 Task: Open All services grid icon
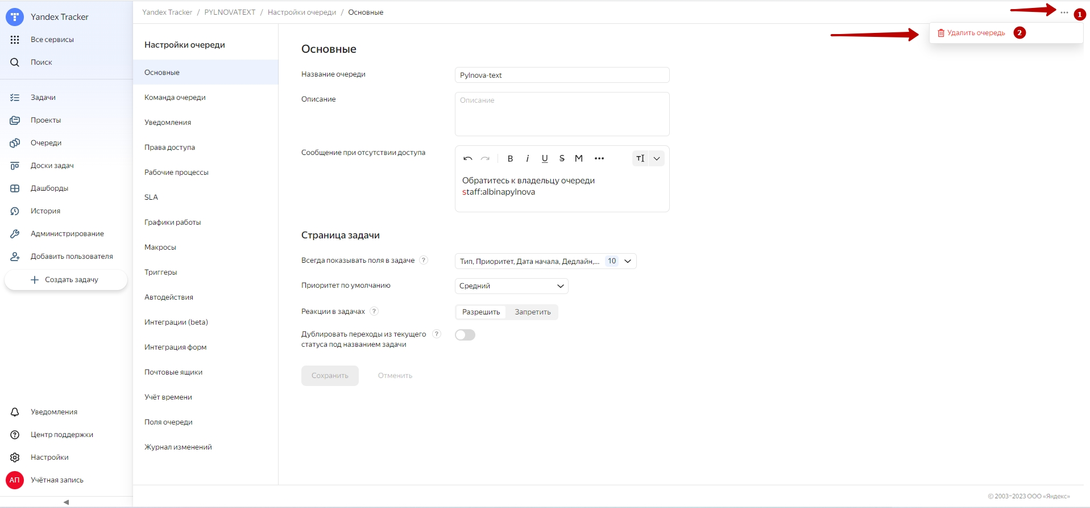[x=15, y=40]
